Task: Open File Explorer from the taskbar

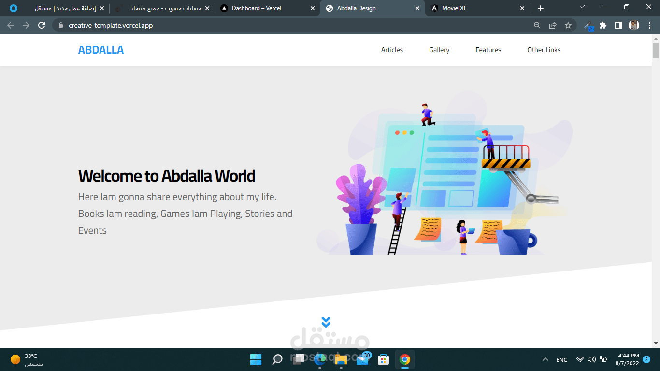Action: pos(341,359)
